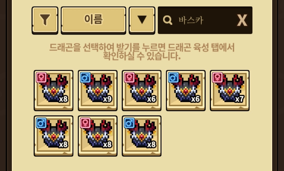284x171 pixels.
Task: Click the magnifying glass search icon
Action: 168,20
